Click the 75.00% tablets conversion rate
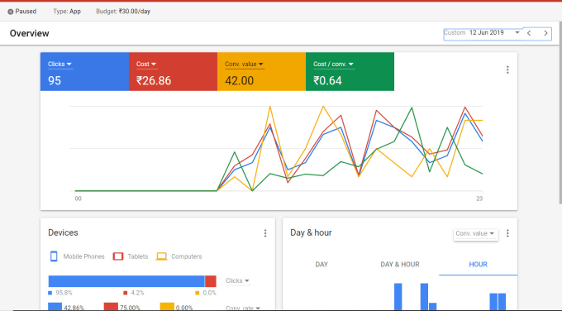This screenshot has height=311, width=562. pos(130,308)
